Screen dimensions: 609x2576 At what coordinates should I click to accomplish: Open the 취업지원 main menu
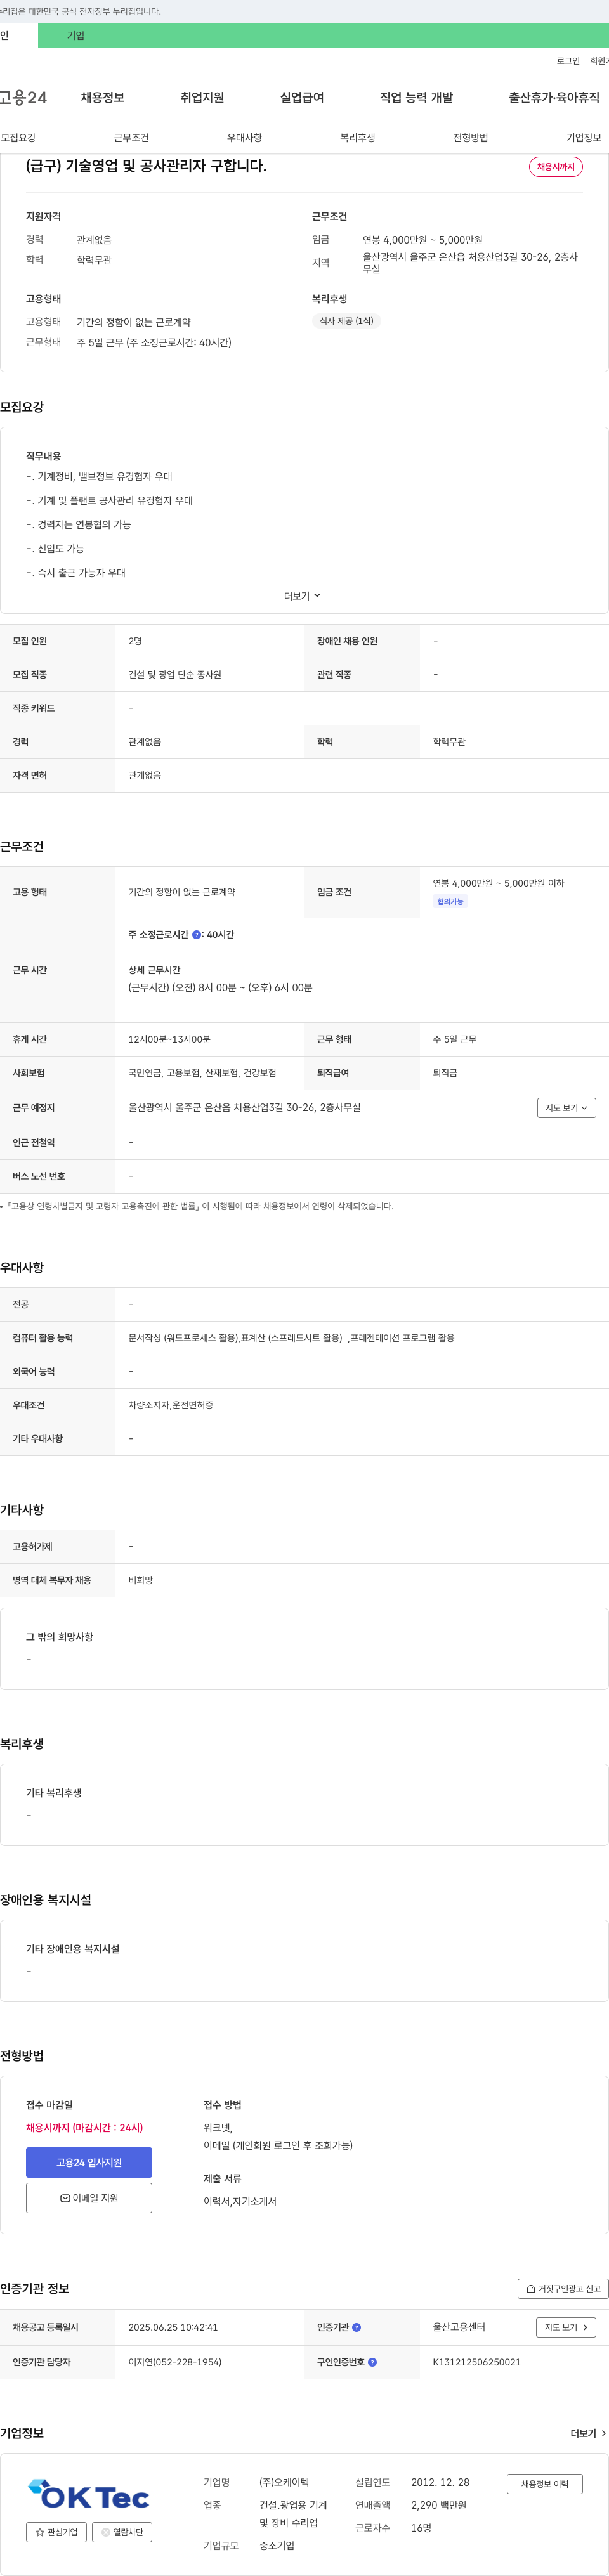pyautogui.click(x=202, y=98)
